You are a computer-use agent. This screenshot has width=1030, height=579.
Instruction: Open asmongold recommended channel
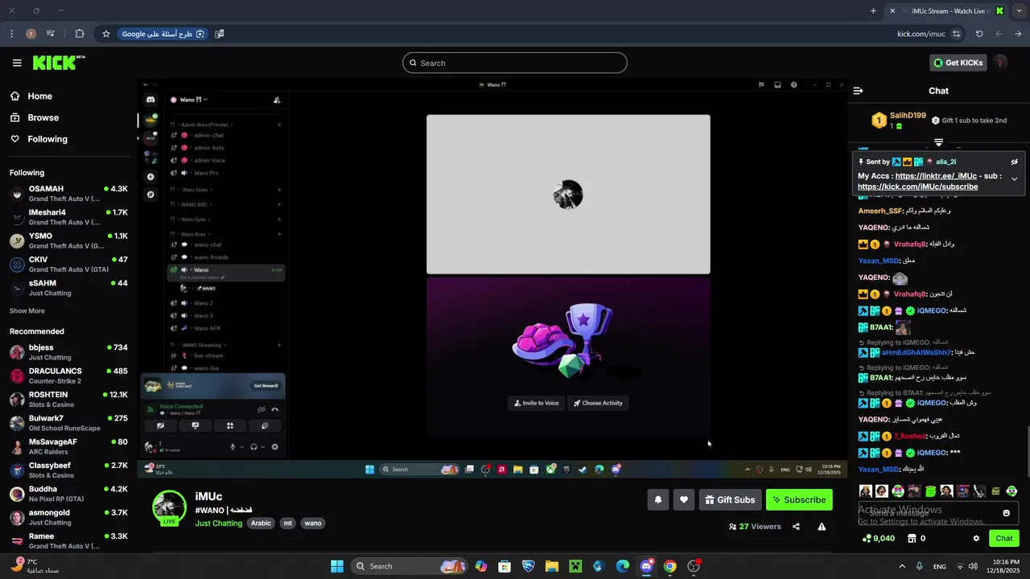point(68,517)
